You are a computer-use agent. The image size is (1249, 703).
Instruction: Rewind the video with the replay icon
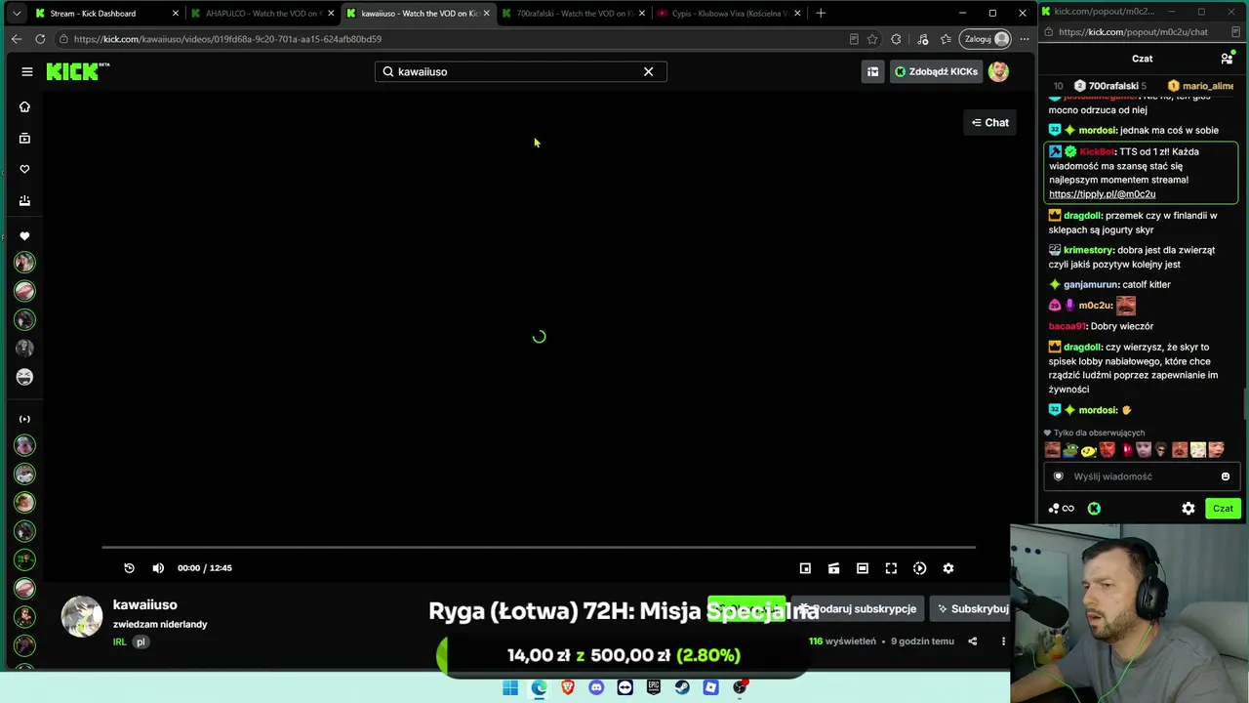coord(129,568)
